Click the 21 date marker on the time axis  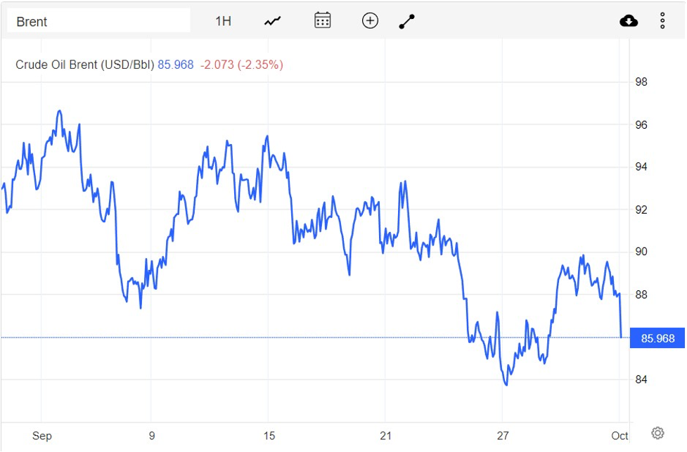coord(385,436)
